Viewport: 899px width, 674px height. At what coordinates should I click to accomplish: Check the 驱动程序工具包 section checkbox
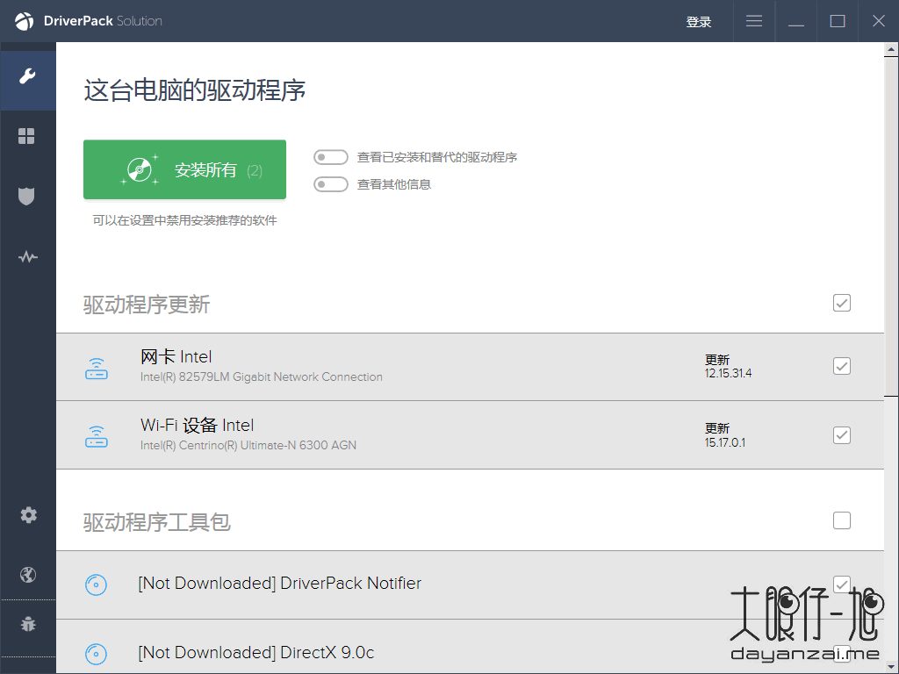click(x=842, y=520)
